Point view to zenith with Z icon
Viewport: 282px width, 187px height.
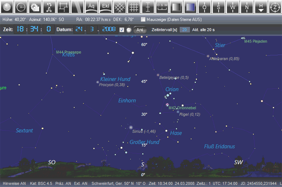(x=274, y=7)
